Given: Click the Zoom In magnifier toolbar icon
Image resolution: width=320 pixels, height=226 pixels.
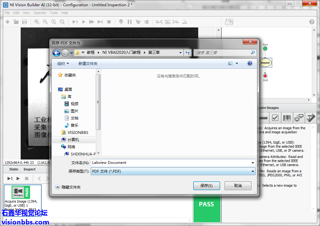Looking at the screenshot, I should click(37, 22).
